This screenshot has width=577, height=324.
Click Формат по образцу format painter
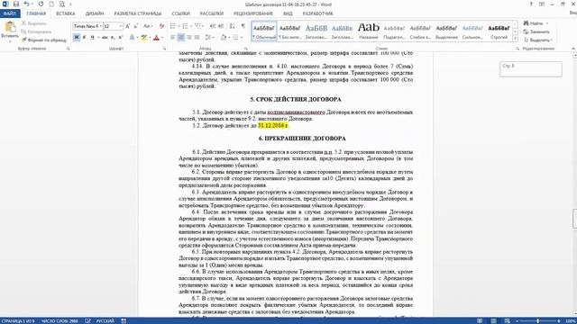click(x=44, y=40)
